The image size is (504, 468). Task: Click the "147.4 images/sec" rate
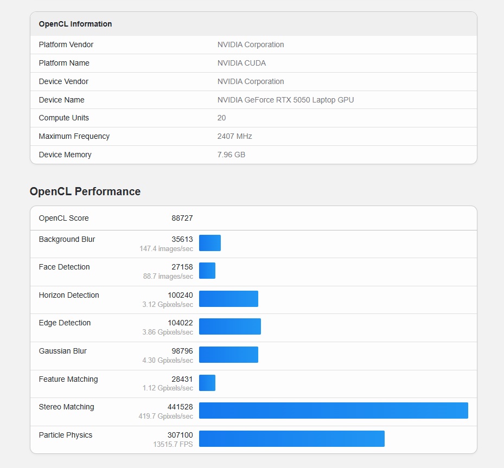(x=166, y=248)
